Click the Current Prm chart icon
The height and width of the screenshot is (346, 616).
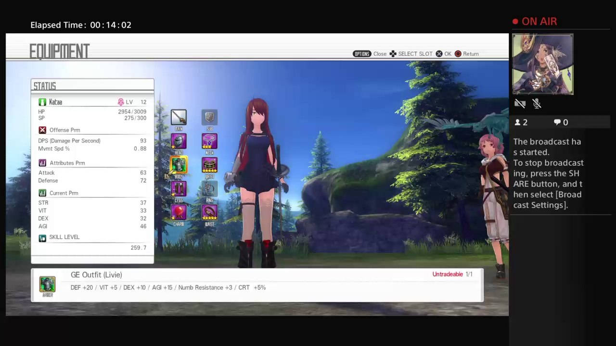click(42, 193)
